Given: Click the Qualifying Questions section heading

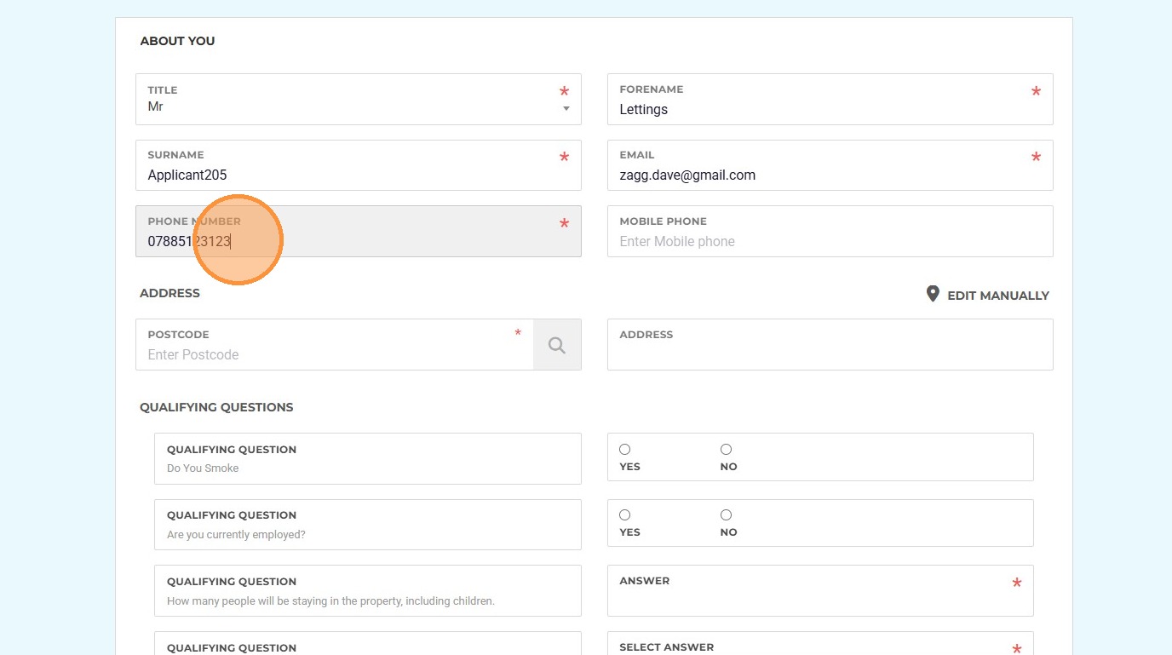Looking at the screenshot, I should point(216,407).
